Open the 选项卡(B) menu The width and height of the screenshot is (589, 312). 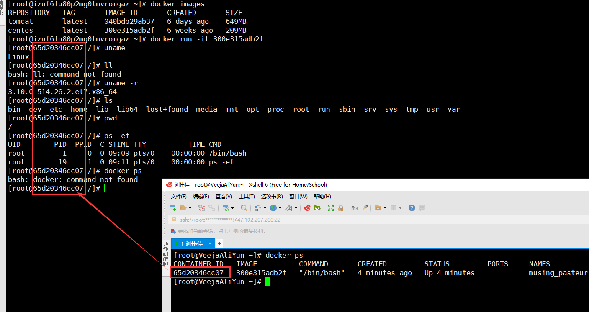point(272,197)
